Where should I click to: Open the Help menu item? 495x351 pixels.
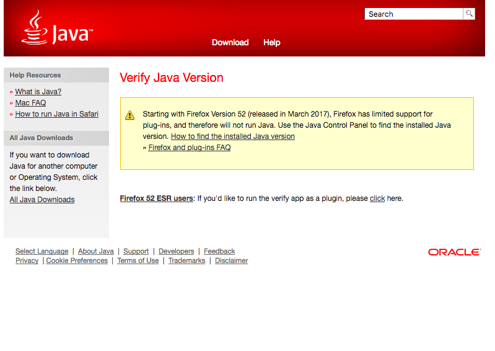pos(271,42)
